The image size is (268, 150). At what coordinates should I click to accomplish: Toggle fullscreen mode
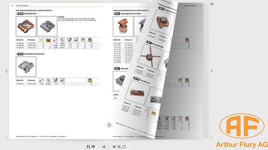click(124, 147)
